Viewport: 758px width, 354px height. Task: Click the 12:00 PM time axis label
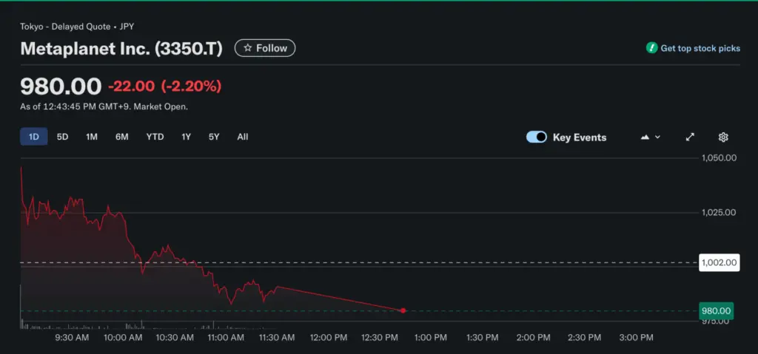pos(328,338)
